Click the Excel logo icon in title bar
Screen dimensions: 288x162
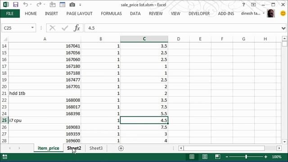click(x=6, y=4)
